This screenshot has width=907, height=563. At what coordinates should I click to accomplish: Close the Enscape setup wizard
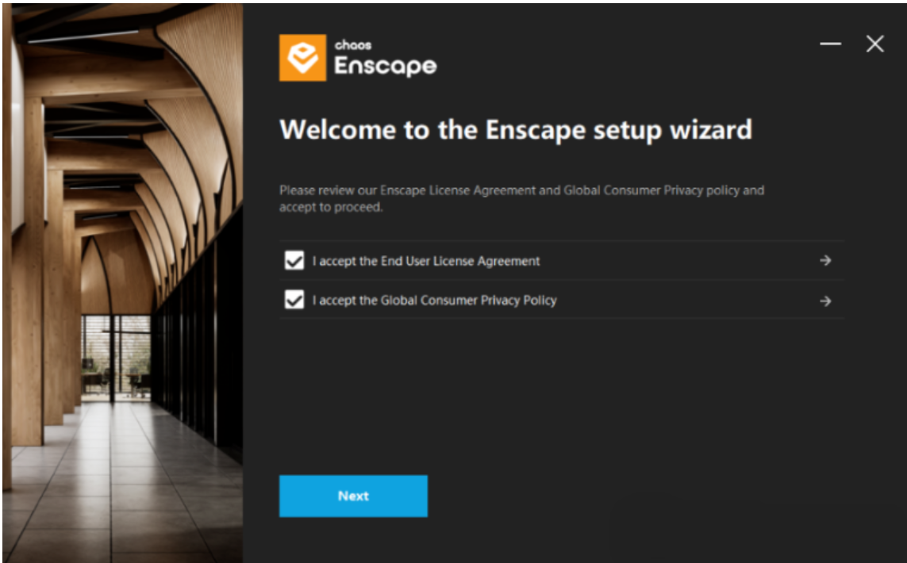click(874, 44)
